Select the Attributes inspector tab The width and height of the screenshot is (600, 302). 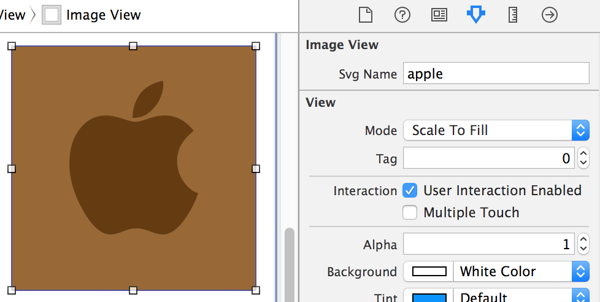coord(475,15)
